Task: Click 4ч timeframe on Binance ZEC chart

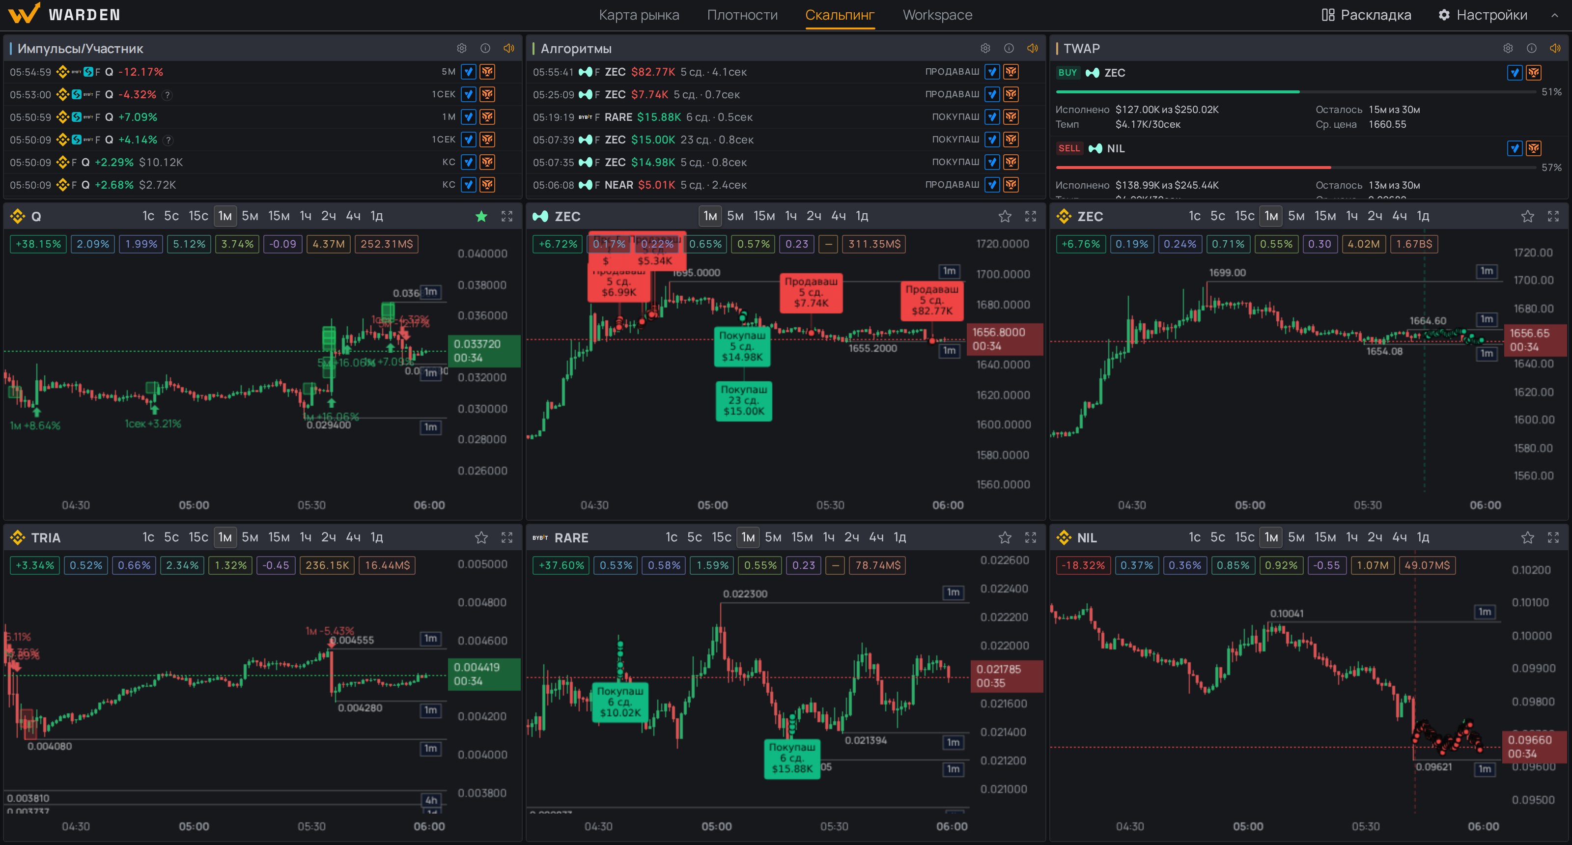Action: click(1399, 216)
